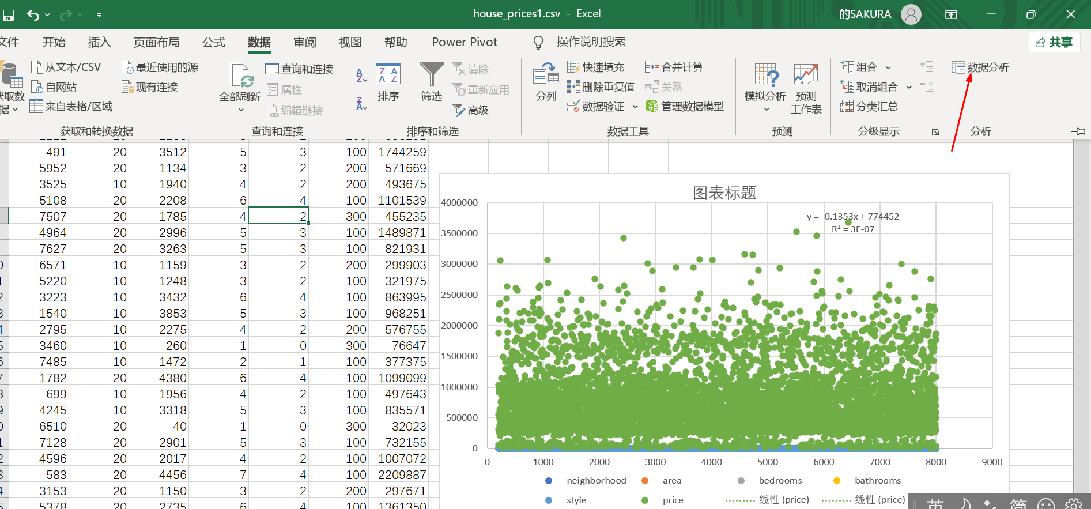Click 合并计算 consolidate
Viewport: 1091px width, 509px height.
674,67
